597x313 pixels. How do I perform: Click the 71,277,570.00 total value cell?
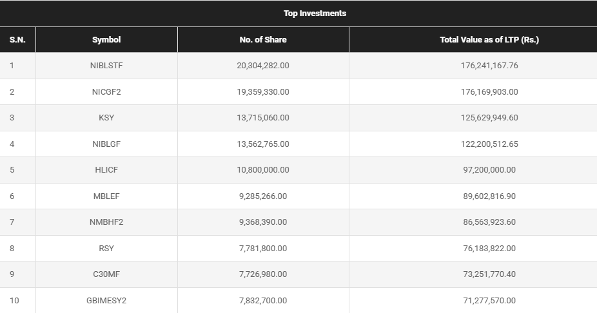pyautogui.click(x=489, y=301)
